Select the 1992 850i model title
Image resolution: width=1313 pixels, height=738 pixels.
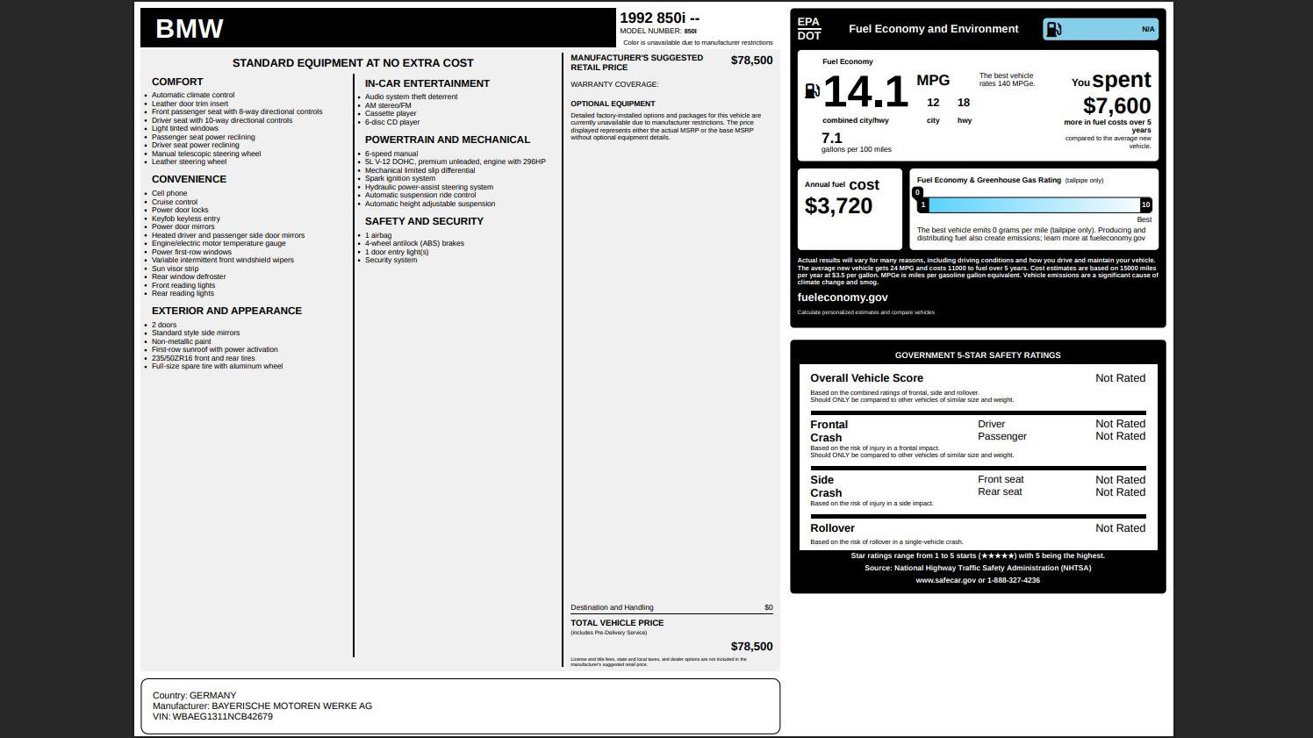click(659, 18)
